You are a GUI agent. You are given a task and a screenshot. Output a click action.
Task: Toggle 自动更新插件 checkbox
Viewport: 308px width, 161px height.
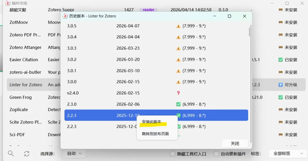[216, 154]
